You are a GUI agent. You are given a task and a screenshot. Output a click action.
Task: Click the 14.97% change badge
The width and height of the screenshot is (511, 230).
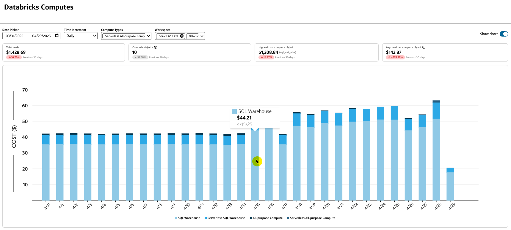click(266, 57)
